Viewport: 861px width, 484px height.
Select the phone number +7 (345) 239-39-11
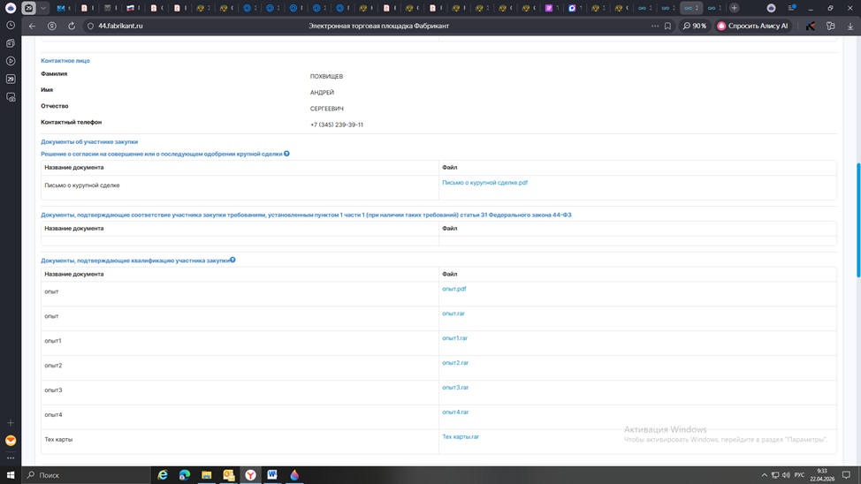(337, 125)
